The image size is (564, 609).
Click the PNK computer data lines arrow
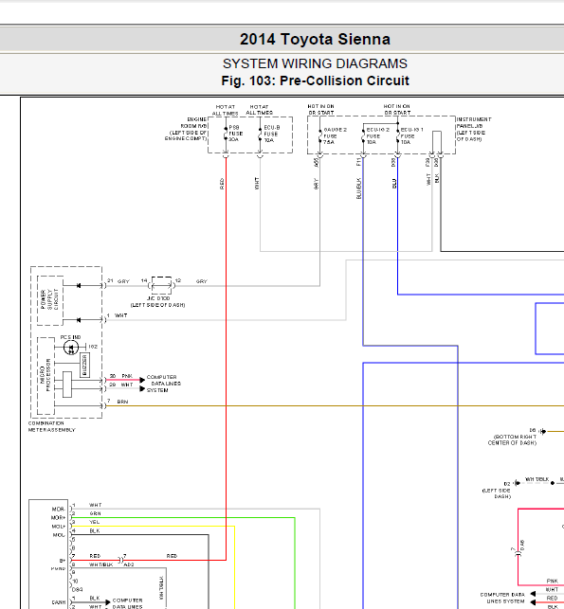coord(142,380)
